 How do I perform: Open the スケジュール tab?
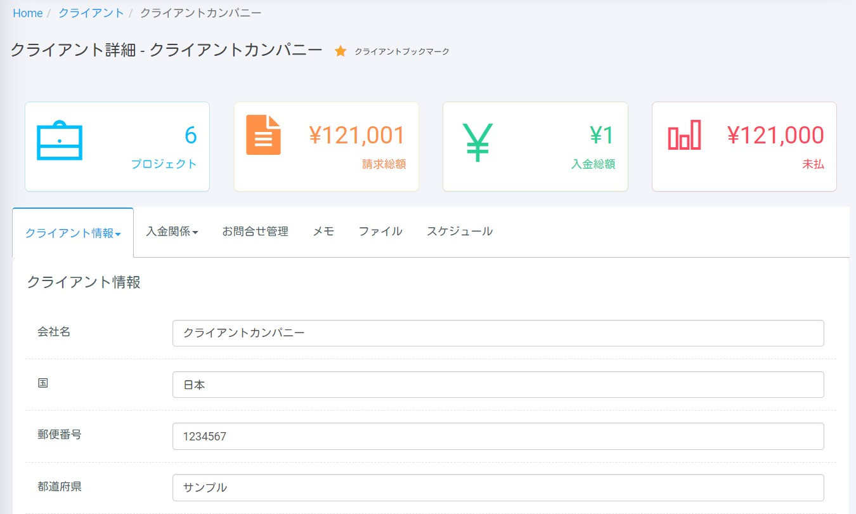(x=460, y=232)
